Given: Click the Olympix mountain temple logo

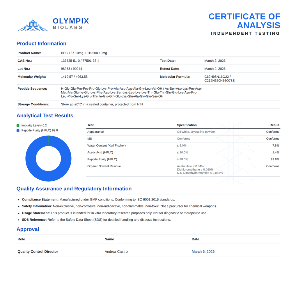Looking at the screenshot, I should point(33,25).
